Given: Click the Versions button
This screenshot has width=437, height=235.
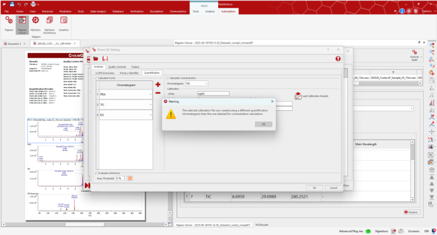Looking at the screenshot, I should pos(411,212).
